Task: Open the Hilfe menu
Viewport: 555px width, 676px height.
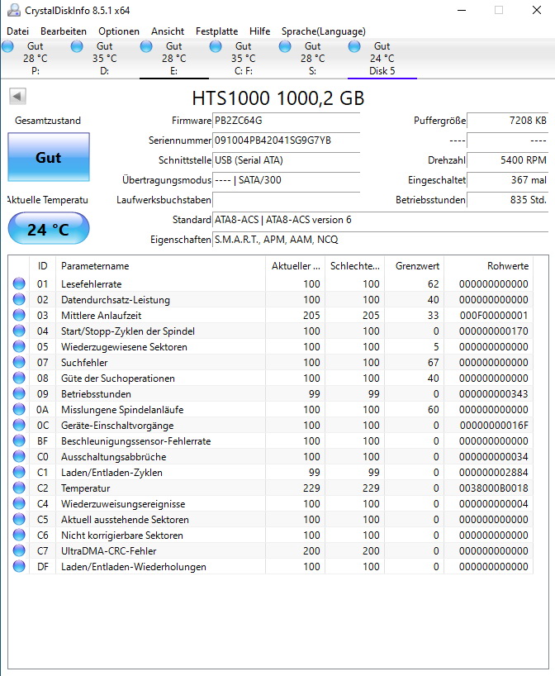Action: pyautogui.click(x=260, y=31)
